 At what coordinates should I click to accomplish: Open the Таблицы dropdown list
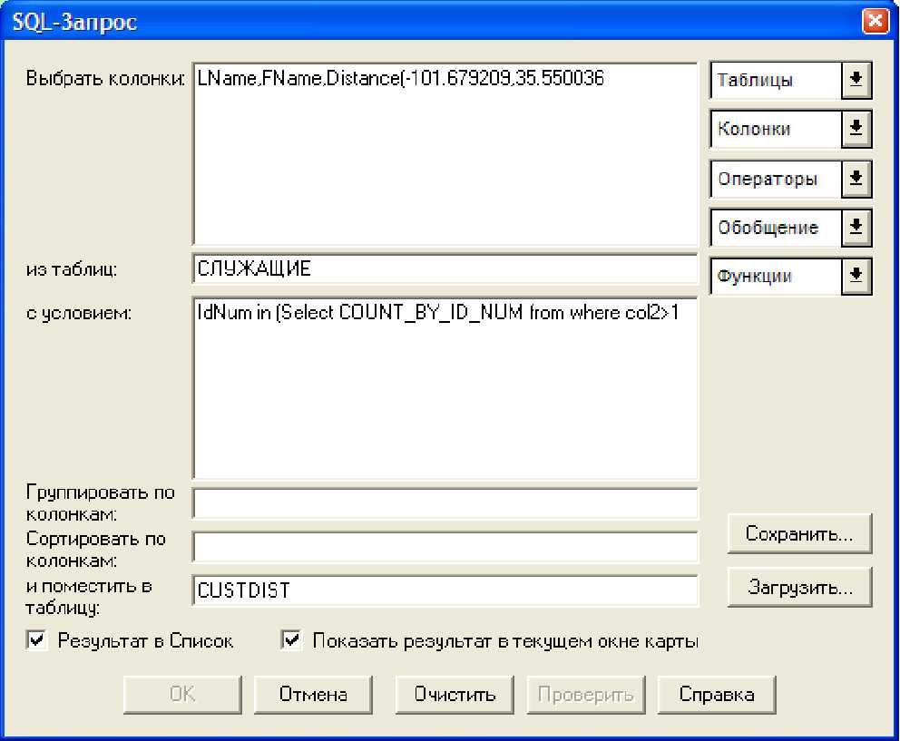pos(854,80)
